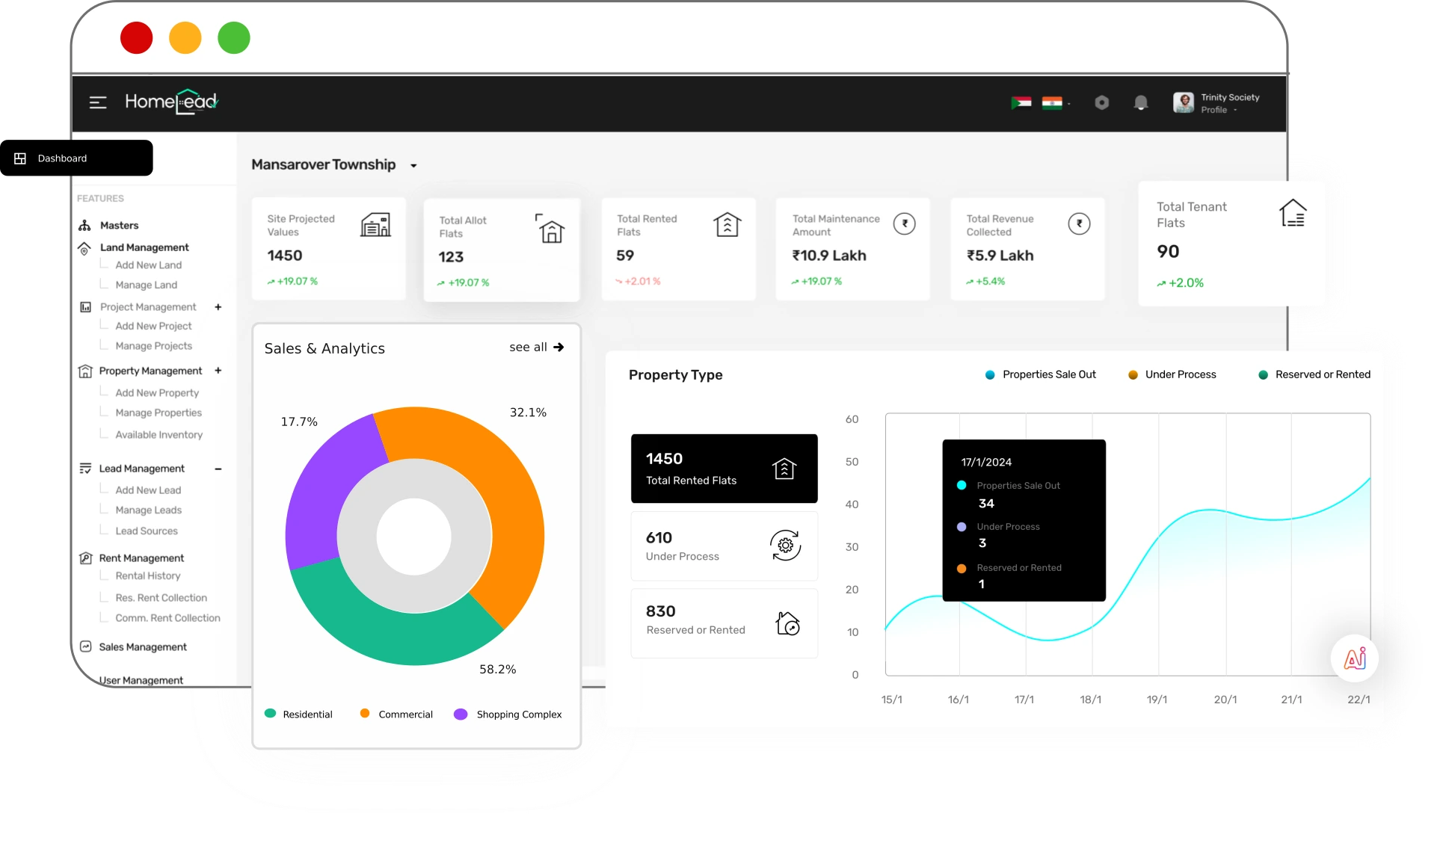Click the Total Revenue Collected rupee icon
This screenshot has height=855, width=1449.
(x=1078, y=223)
